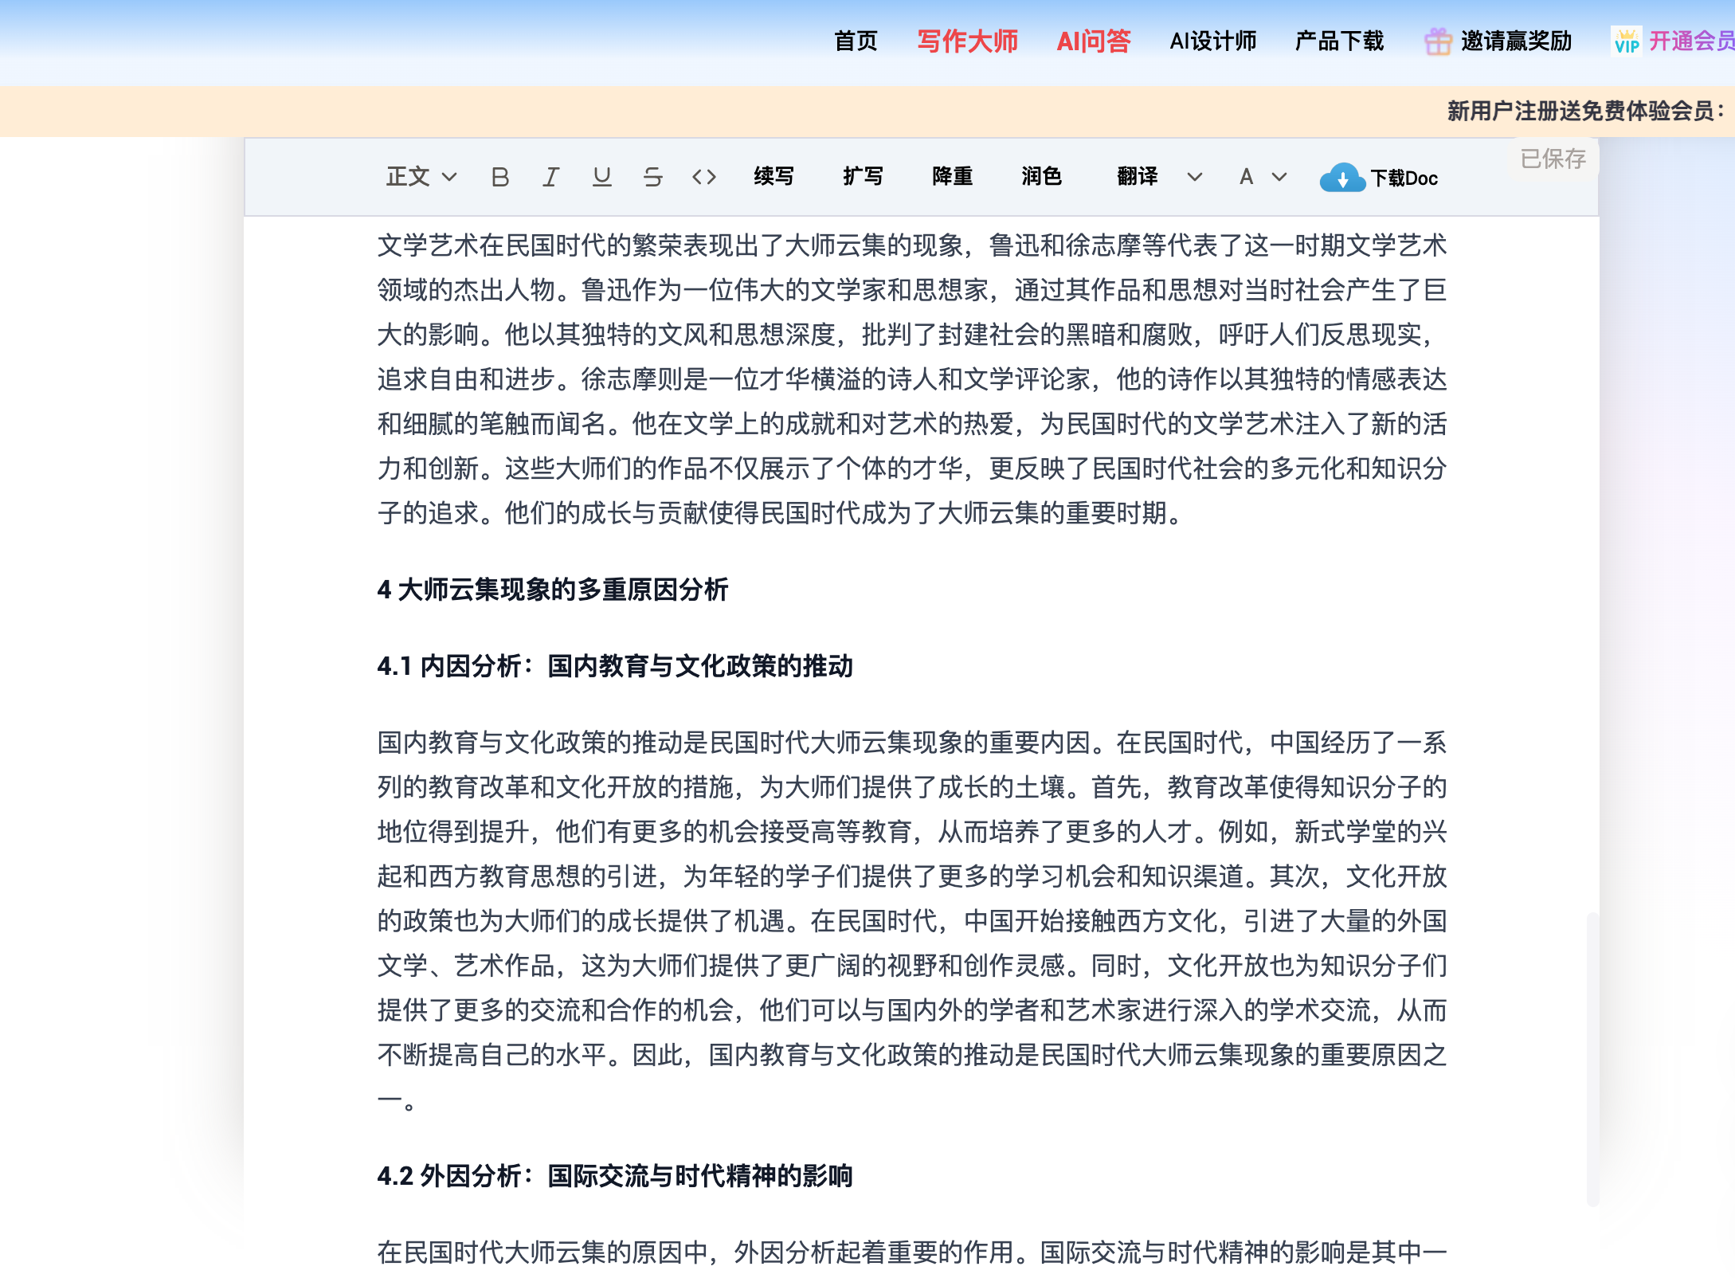Click 扩写 to expand text
The image size is (1735, 1278).
pos(863,176)
